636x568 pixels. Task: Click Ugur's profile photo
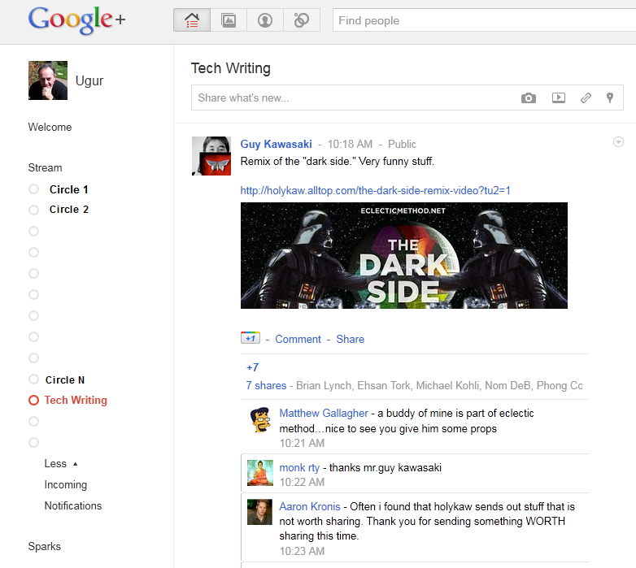(48, 80)
